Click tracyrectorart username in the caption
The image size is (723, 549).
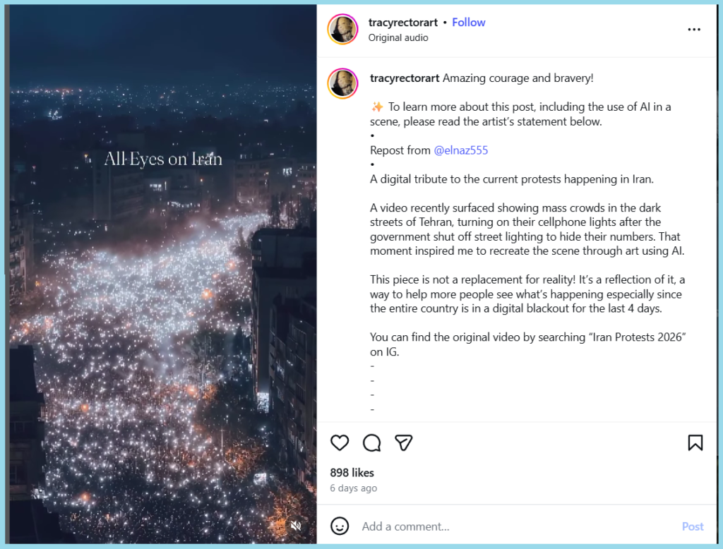[x=405, y=78]
